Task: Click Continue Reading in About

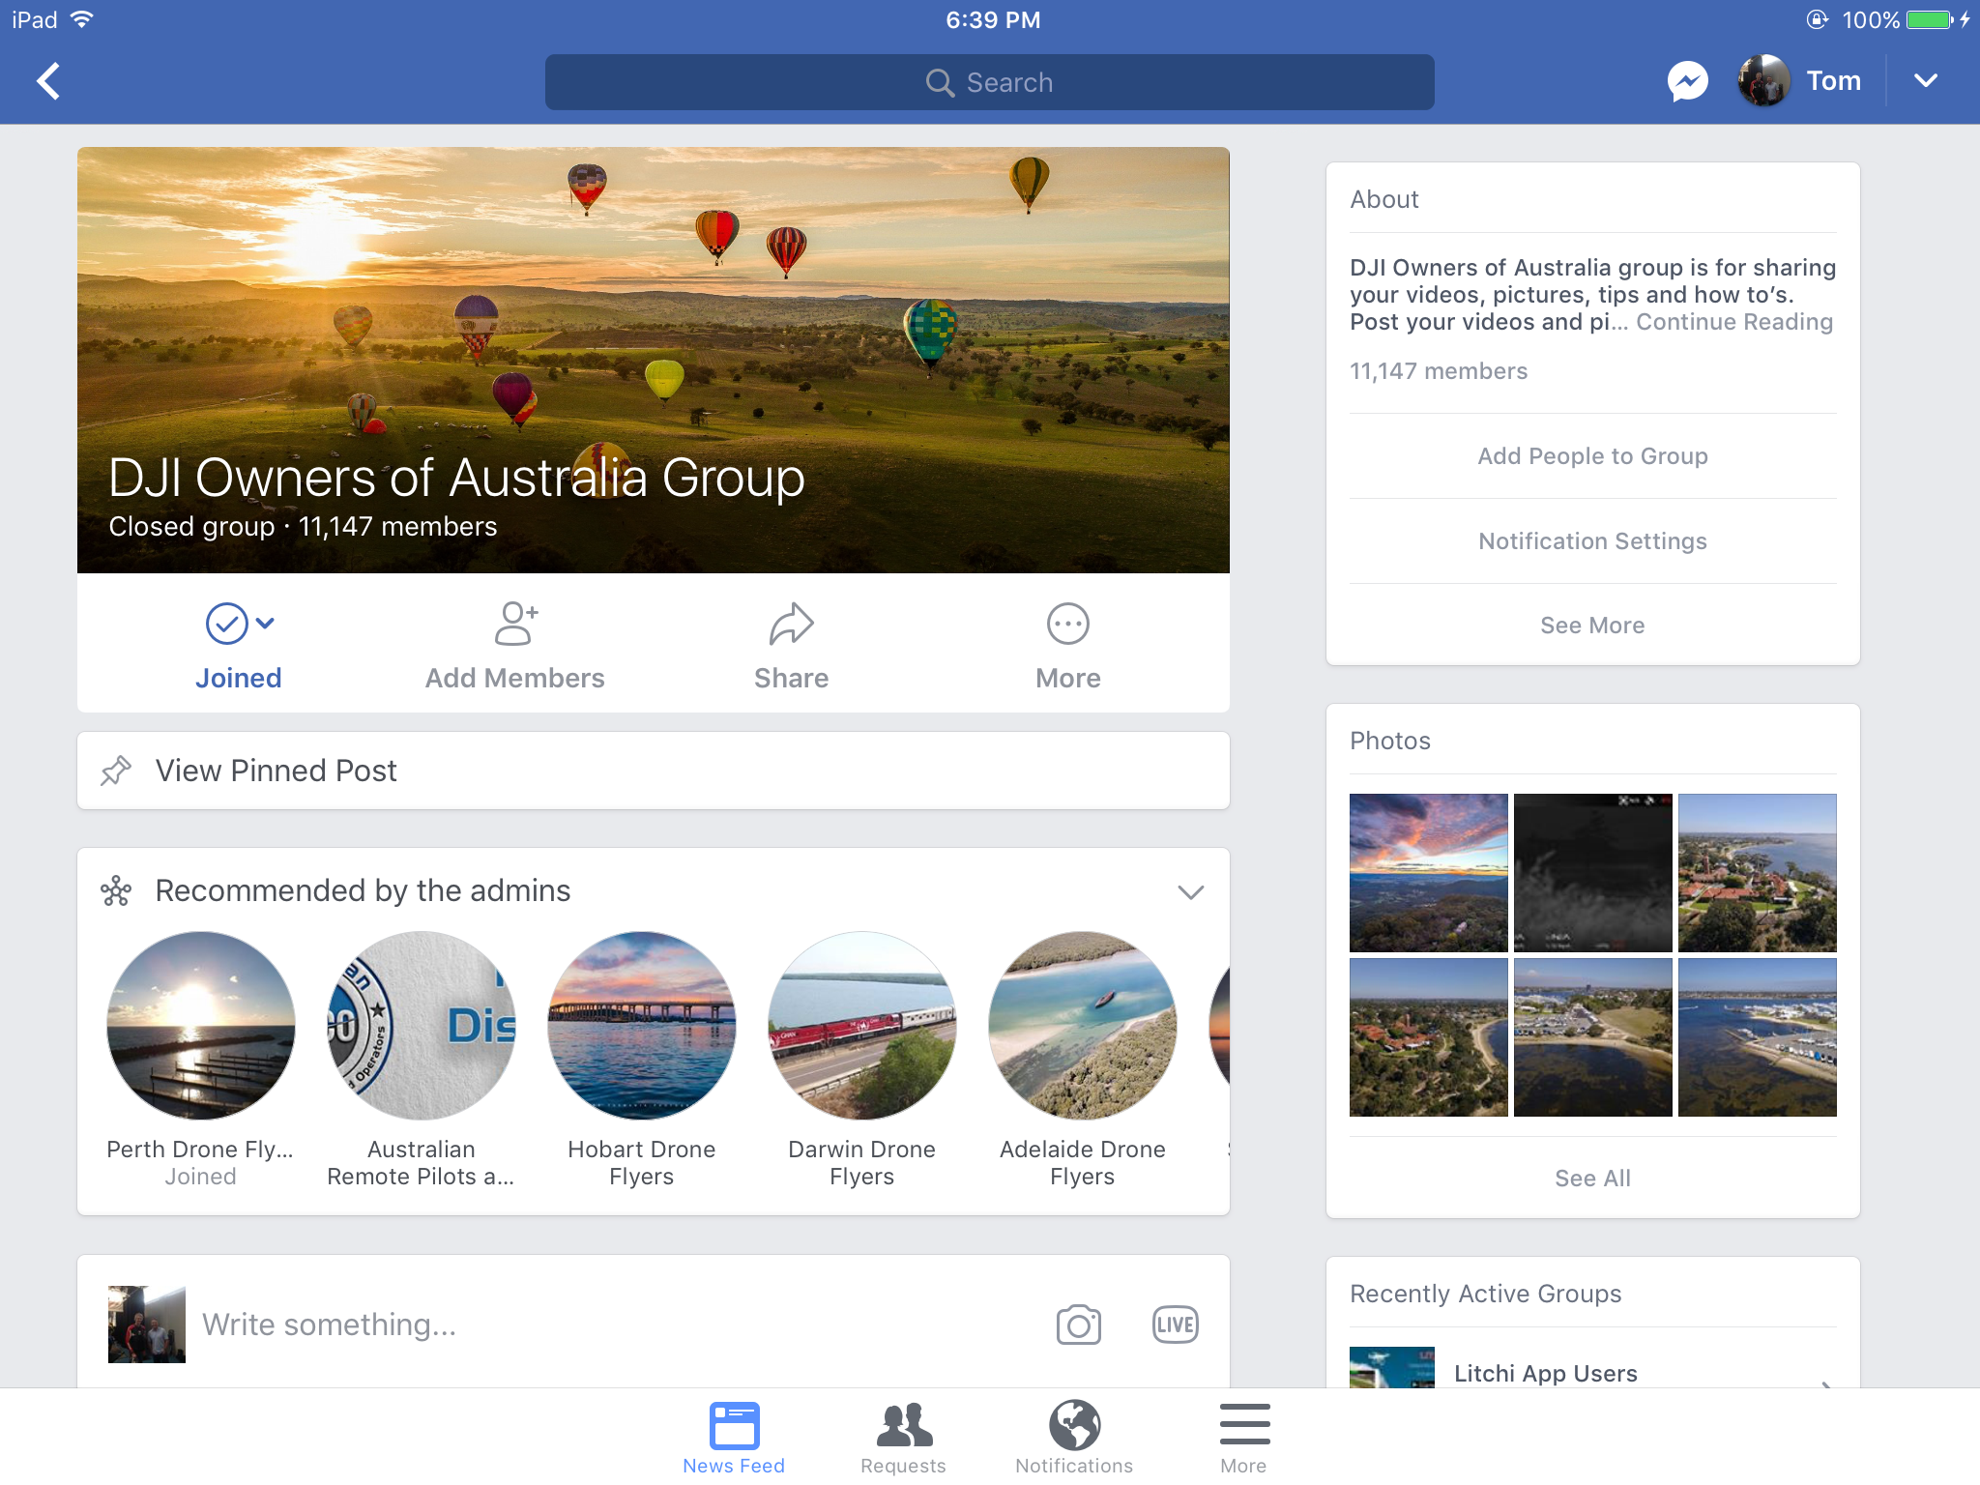Action: coord(1734,322)
